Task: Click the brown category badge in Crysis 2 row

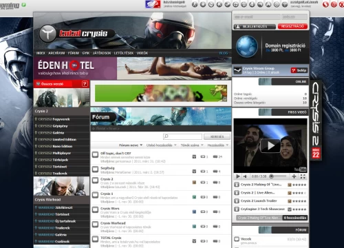Action: tap(194, 183)
